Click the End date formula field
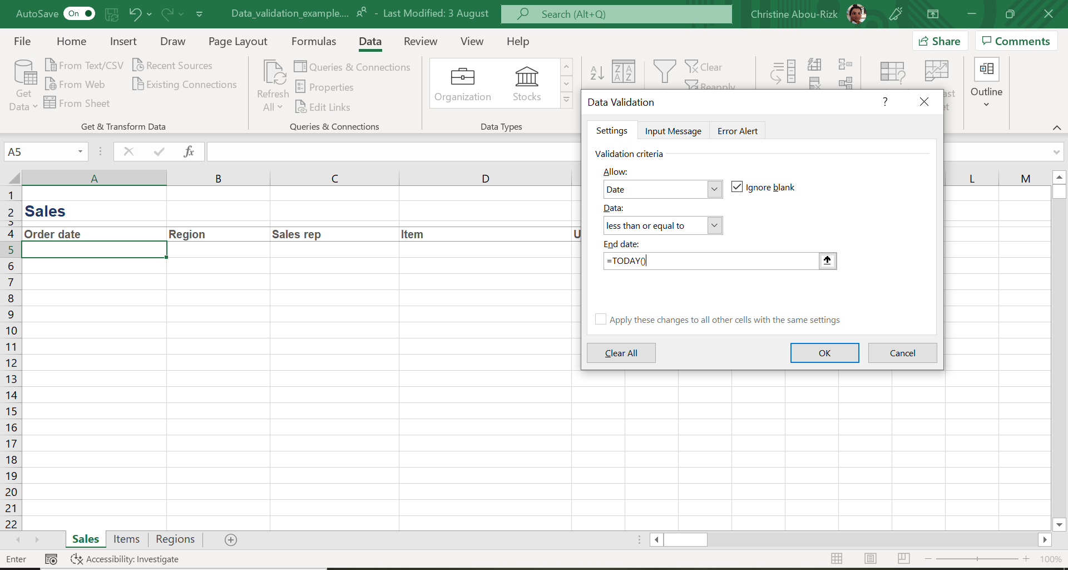The height and width of the screenshot is (570, 1068). [711, 261]
